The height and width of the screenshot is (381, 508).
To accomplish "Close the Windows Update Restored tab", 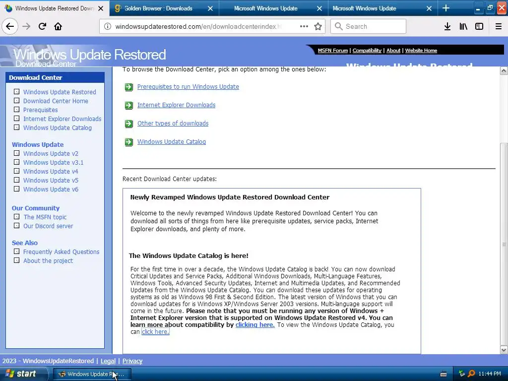I will coord(101,8).
